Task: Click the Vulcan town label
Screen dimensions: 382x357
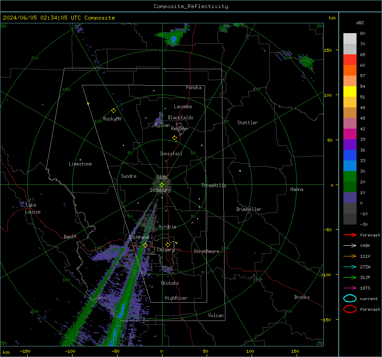Action: (x=216, y=315)
